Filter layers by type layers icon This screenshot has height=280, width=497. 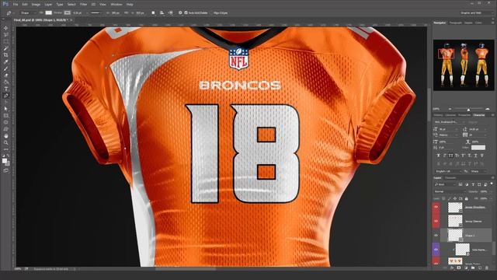point(473,184)
